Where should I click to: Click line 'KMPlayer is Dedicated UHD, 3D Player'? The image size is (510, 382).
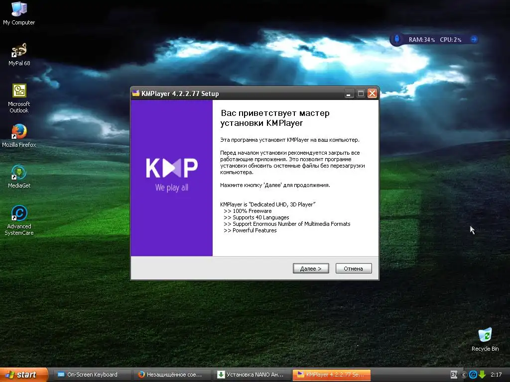pos(267,204)
